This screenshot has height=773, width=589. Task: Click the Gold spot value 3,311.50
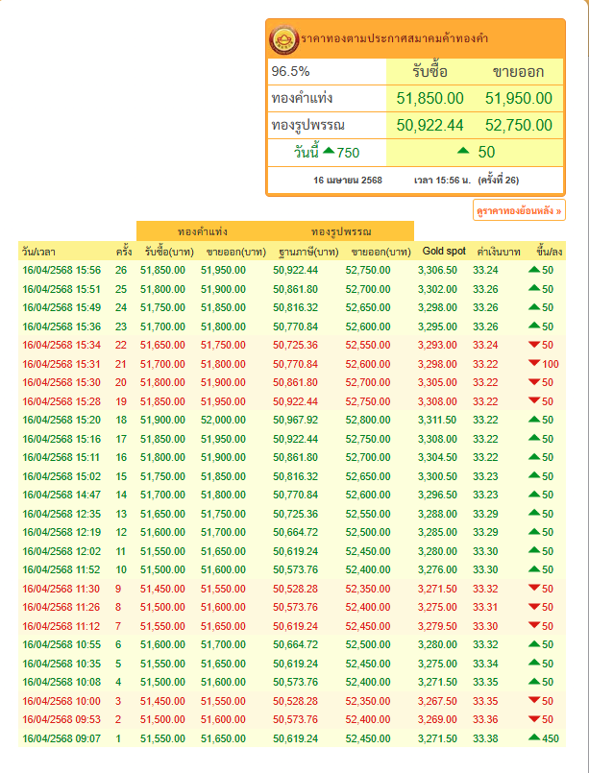tap(436, 420)
